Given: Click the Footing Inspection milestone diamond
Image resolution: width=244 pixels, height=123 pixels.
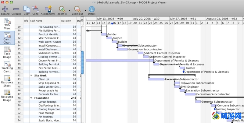Looking at the screenshot, I should (x=215, y=109).
